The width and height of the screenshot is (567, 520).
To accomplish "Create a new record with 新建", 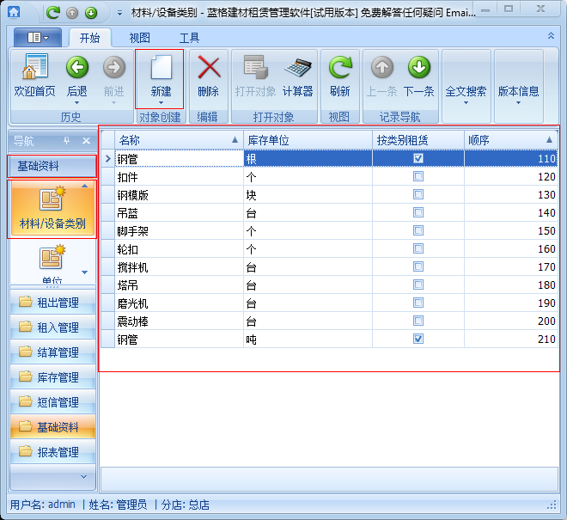I will click(161, 76).
